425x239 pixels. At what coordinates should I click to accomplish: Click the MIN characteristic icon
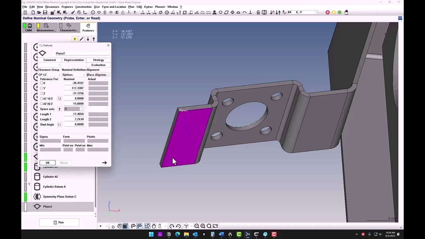[x=203, y=13]
